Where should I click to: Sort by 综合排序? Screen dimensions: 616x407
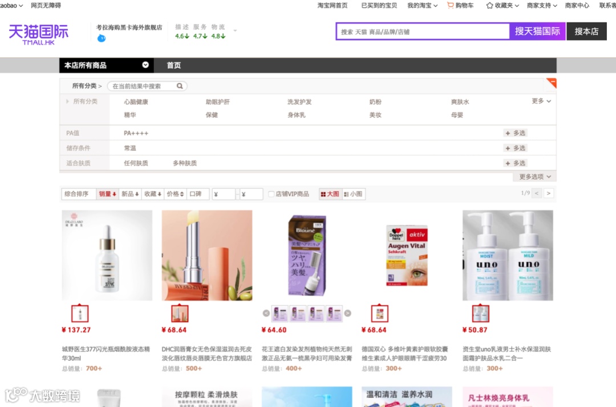click(x=79, y=194)
